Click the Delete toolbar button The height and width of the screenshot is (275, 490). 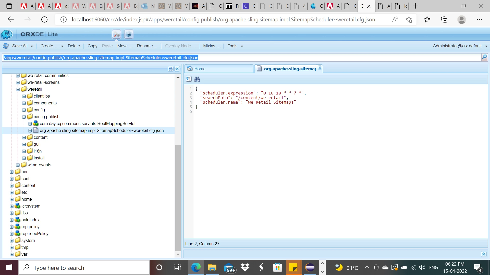click(74, 46)
